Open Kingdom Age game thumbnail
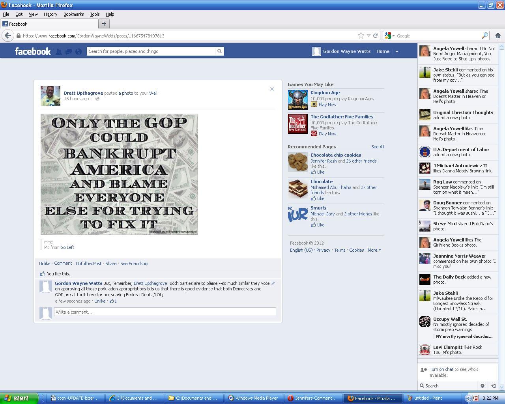Viewport: 505px width, 404px height. click(297, 100)
